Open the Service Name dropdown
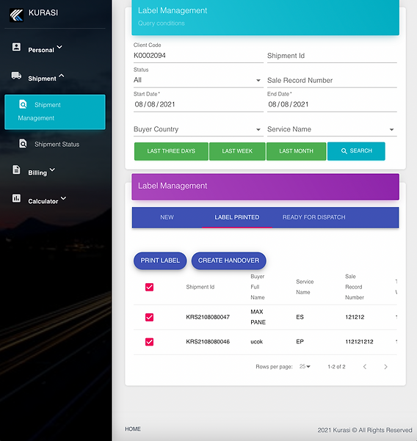The width and height of the screenshot is (417, 441). click(332, 129)
